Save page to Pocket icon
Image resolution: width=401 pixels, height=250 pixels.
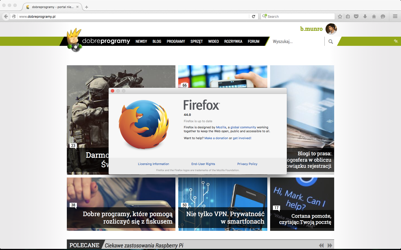click(356, 16)
